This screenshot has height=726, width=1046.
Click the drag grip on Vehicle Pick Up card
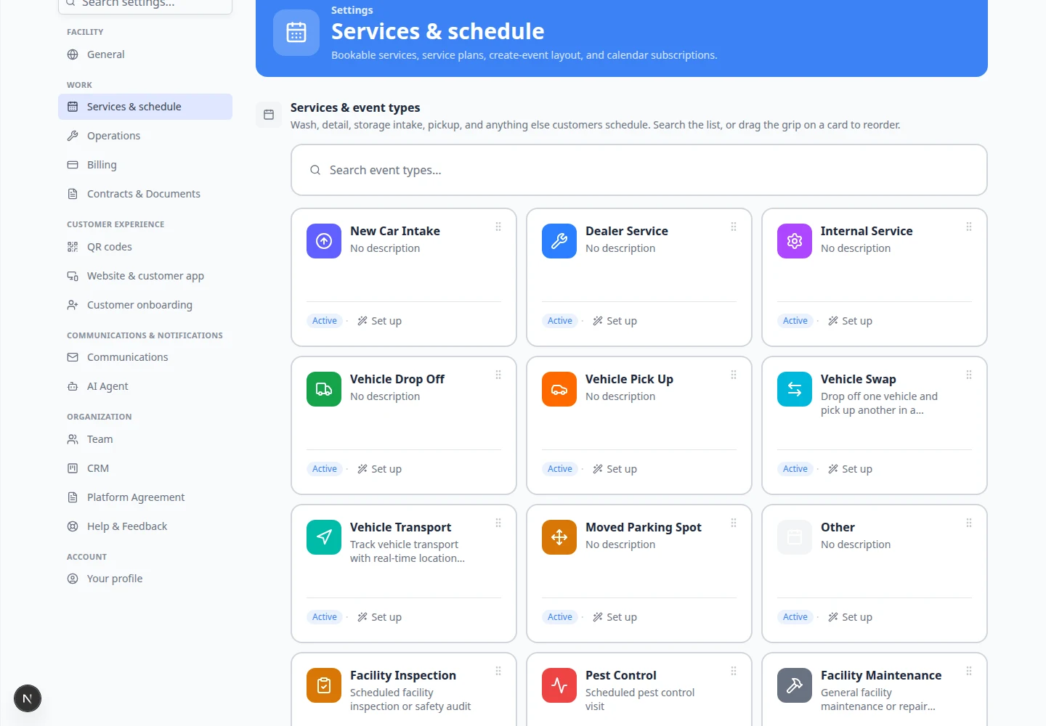coord(734,375)
